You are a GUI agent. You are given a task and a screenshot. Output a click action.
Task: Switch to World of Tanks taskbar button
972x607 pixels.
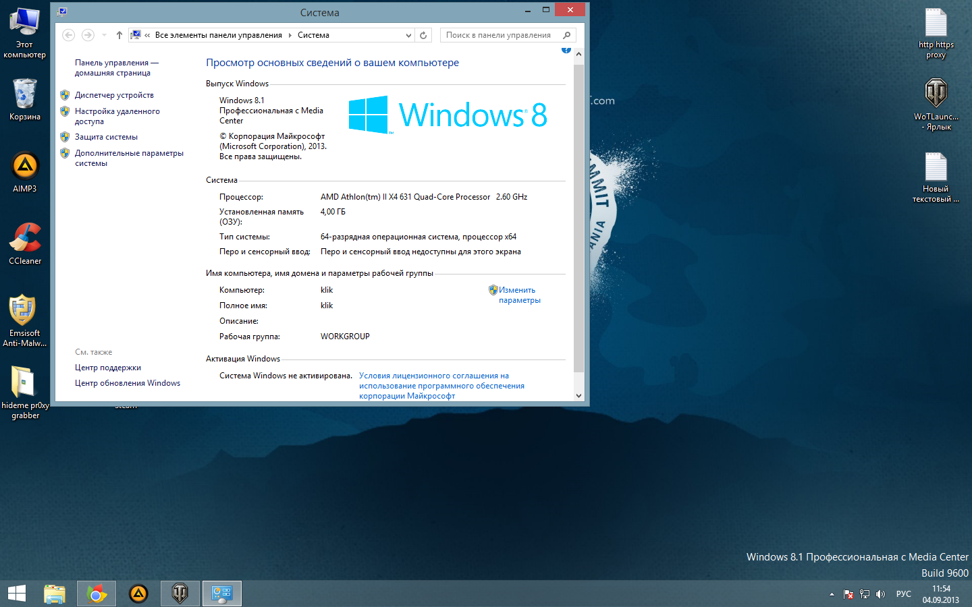coord(180,594)
